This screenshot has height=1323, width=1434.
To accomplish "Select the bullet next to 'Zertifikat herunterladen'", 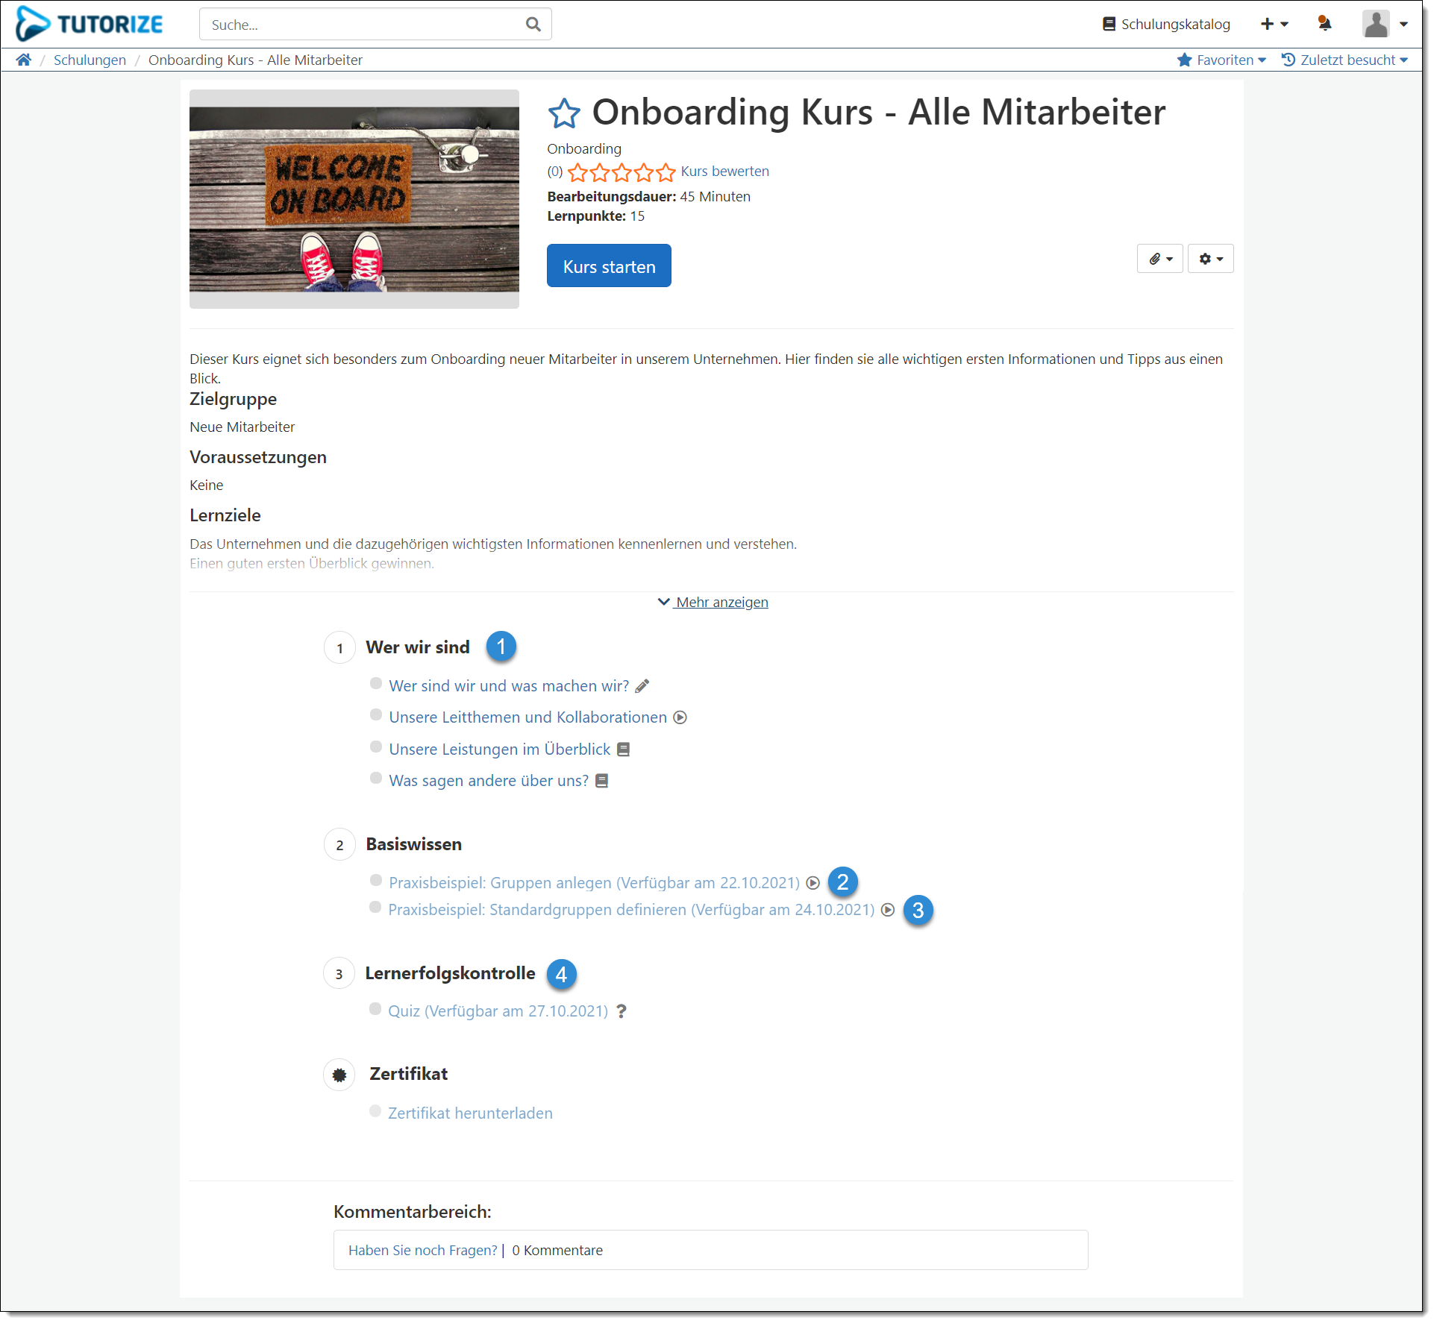I will click(375, 1110).
